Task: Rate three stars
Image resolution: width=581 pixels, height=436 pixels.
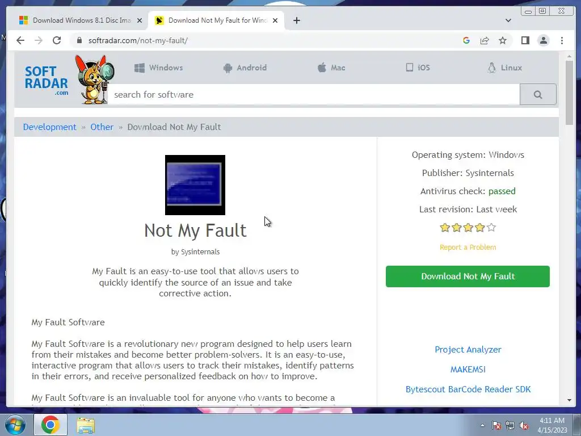Action: (468, 227)
